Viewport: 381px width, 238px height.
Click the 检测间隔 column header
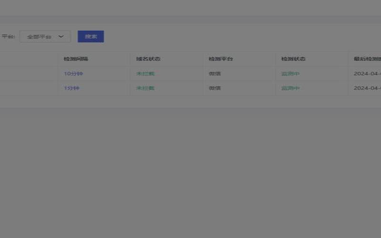coord(76,59)
